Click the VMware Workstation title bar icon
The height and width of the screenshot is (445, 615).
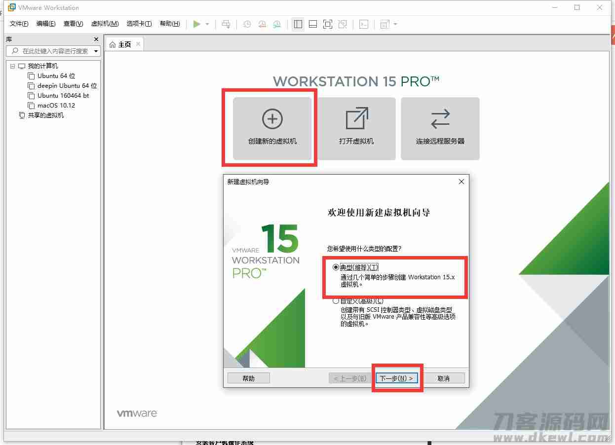coord(12,7)
